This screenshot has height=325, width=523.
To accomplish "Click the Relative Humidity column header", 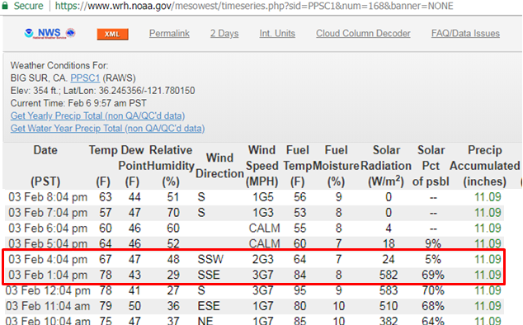I will pyautogui.click(x=171, y=166).
